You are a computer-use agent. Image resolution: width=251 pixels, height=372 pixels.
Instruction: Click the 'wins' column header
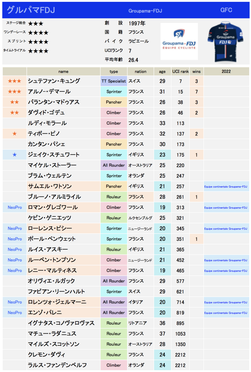(x=196, y=71)
